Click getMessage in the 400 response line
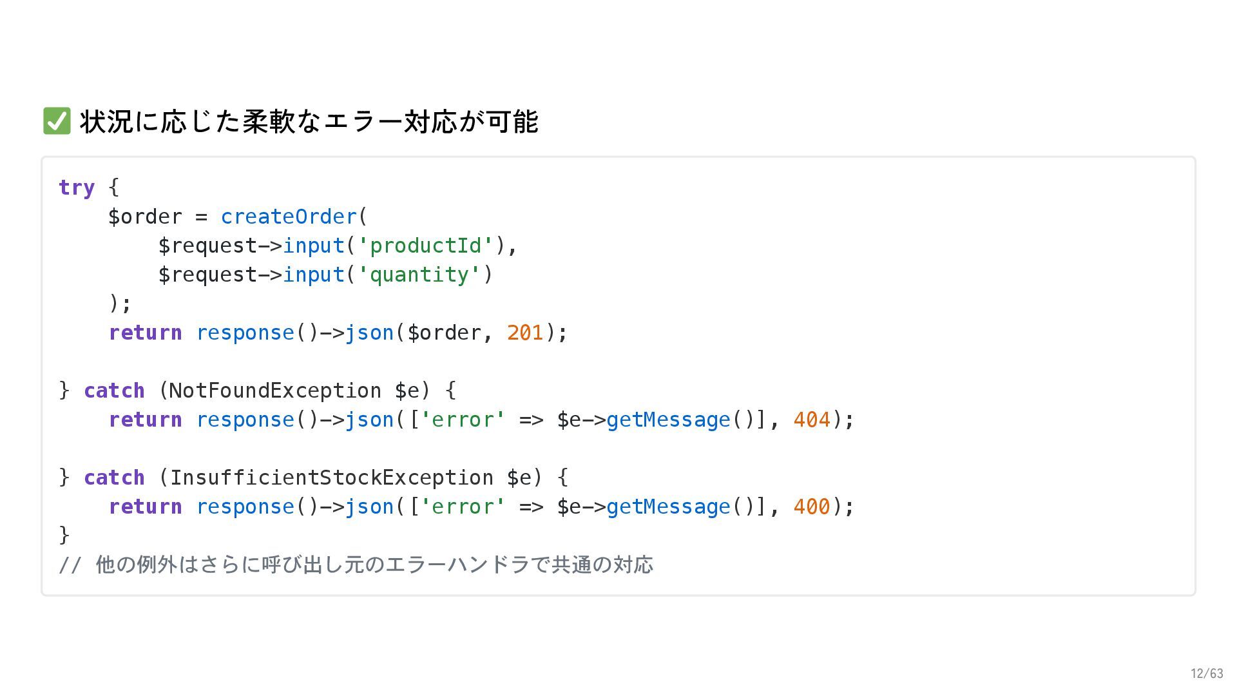This screenshot has width=1237, height=696. click(668, 507)
